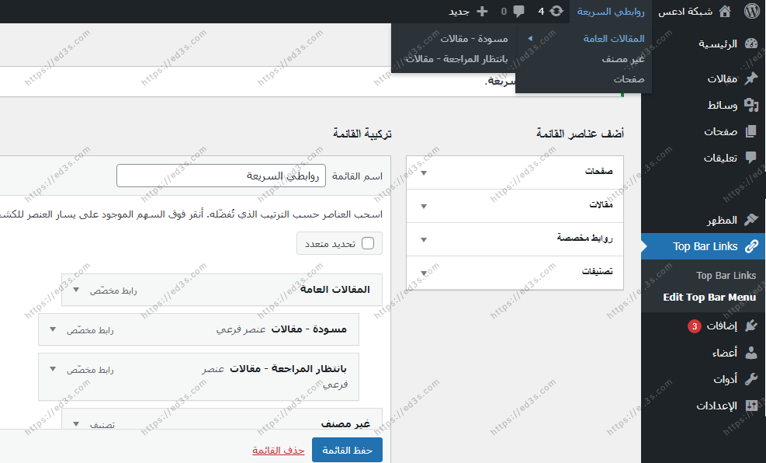Viewport: 766px width, 463px height.
Task: Click the red 3 badge on إضافات
Action: pos(694,326)
